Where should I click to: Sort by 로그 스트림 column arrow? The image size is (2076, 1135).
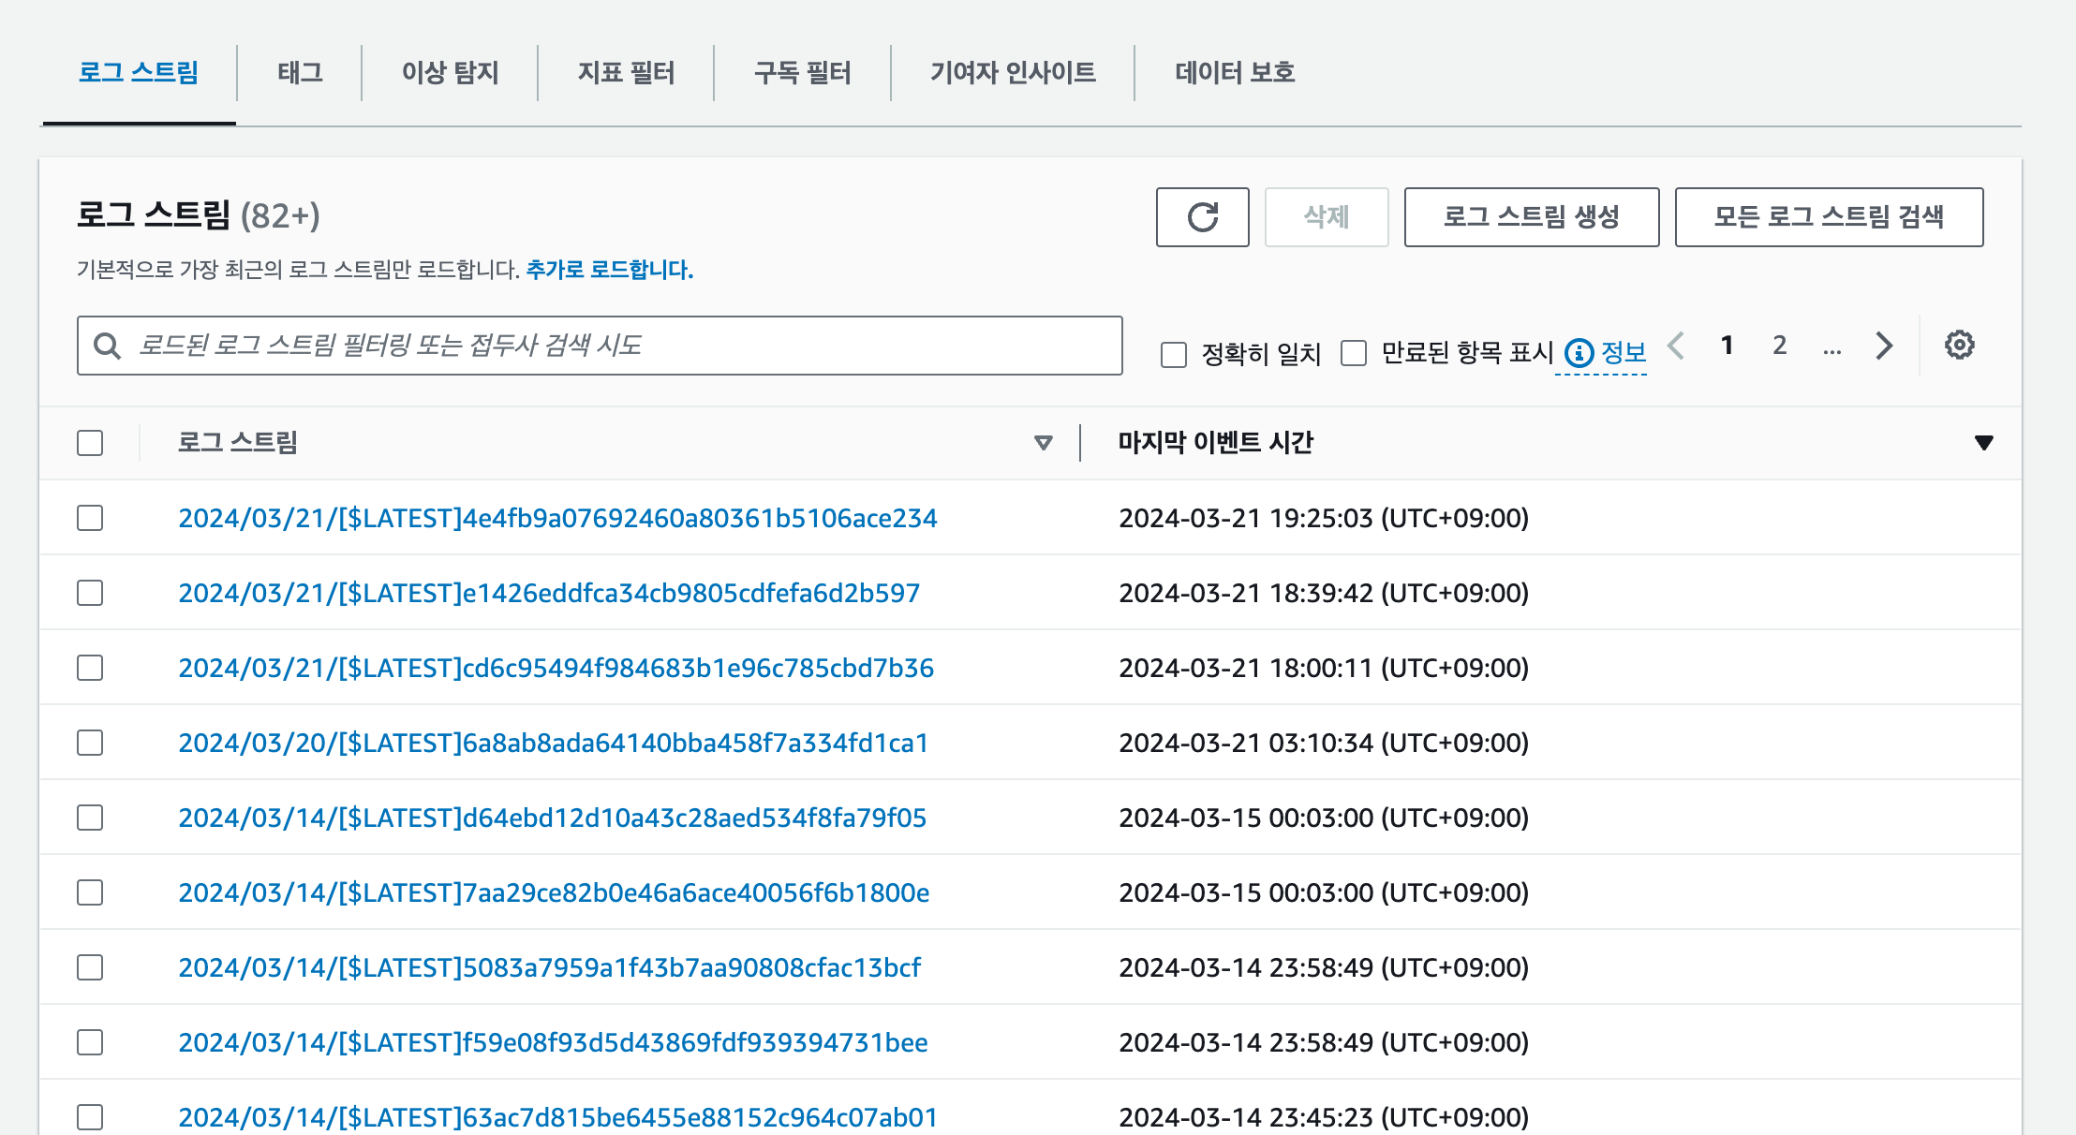pos(1043,443)
